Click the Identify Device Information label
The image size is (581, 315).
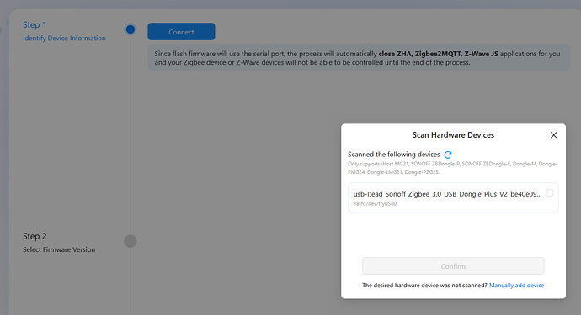click(64, 39)
